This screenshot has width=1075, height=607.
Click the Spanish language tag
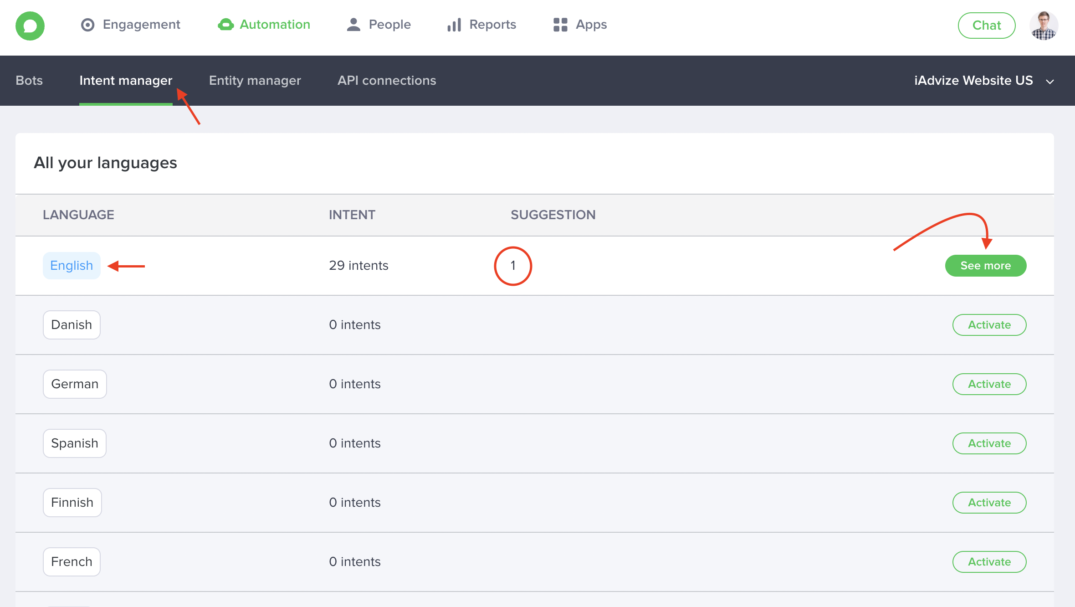tap(75, 443)
